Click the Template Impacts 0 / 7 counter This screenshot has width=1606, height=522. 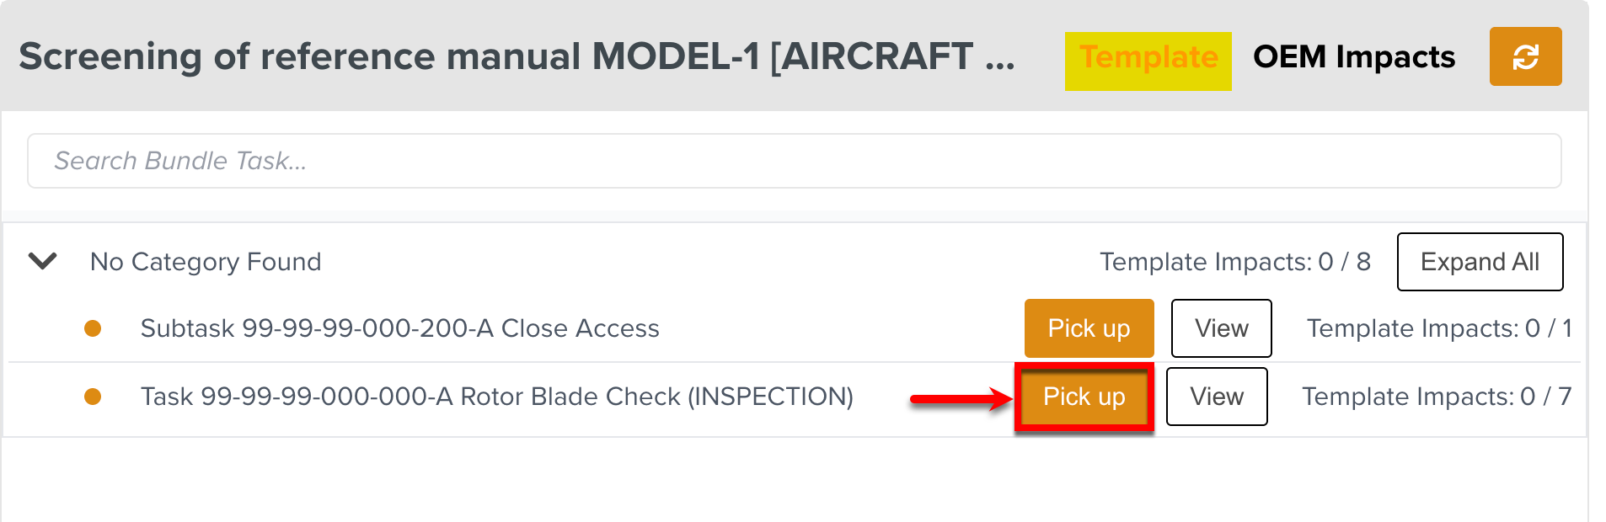1436,397
